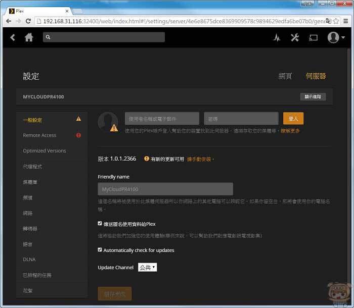Click the browser forward arrow

pos(18,21)
